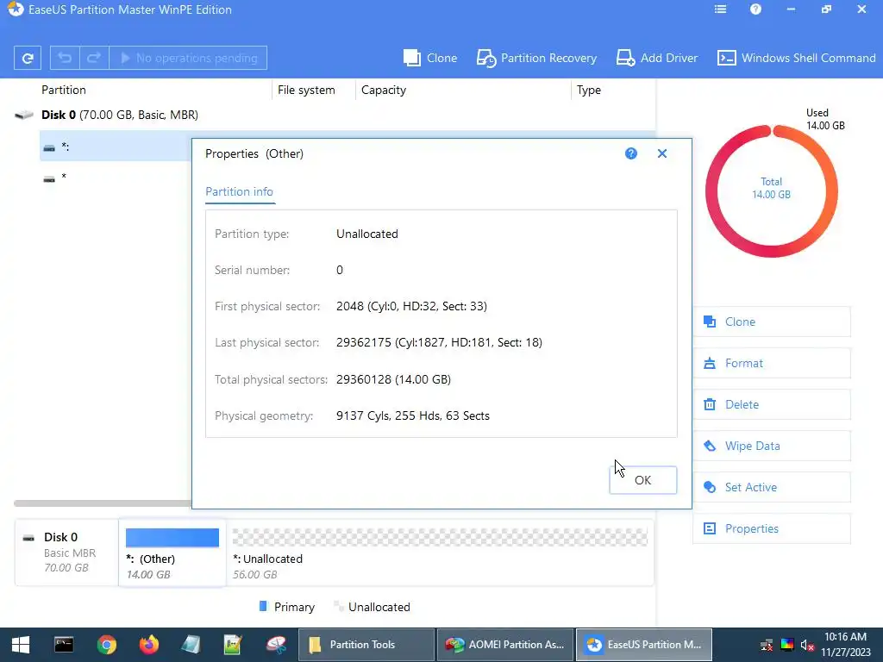Screen dimensions: 883x662
Task: Click the Type column header
Action: (x=588, y=90)
